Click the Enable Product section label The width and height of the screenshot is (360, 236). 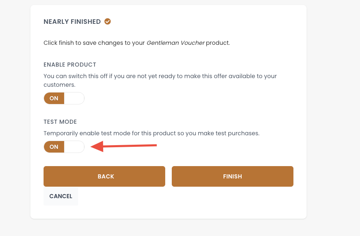[70, 65]
